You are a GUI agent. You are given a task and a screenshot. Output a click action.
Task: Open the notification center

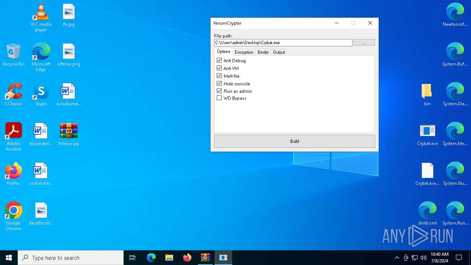459,258
